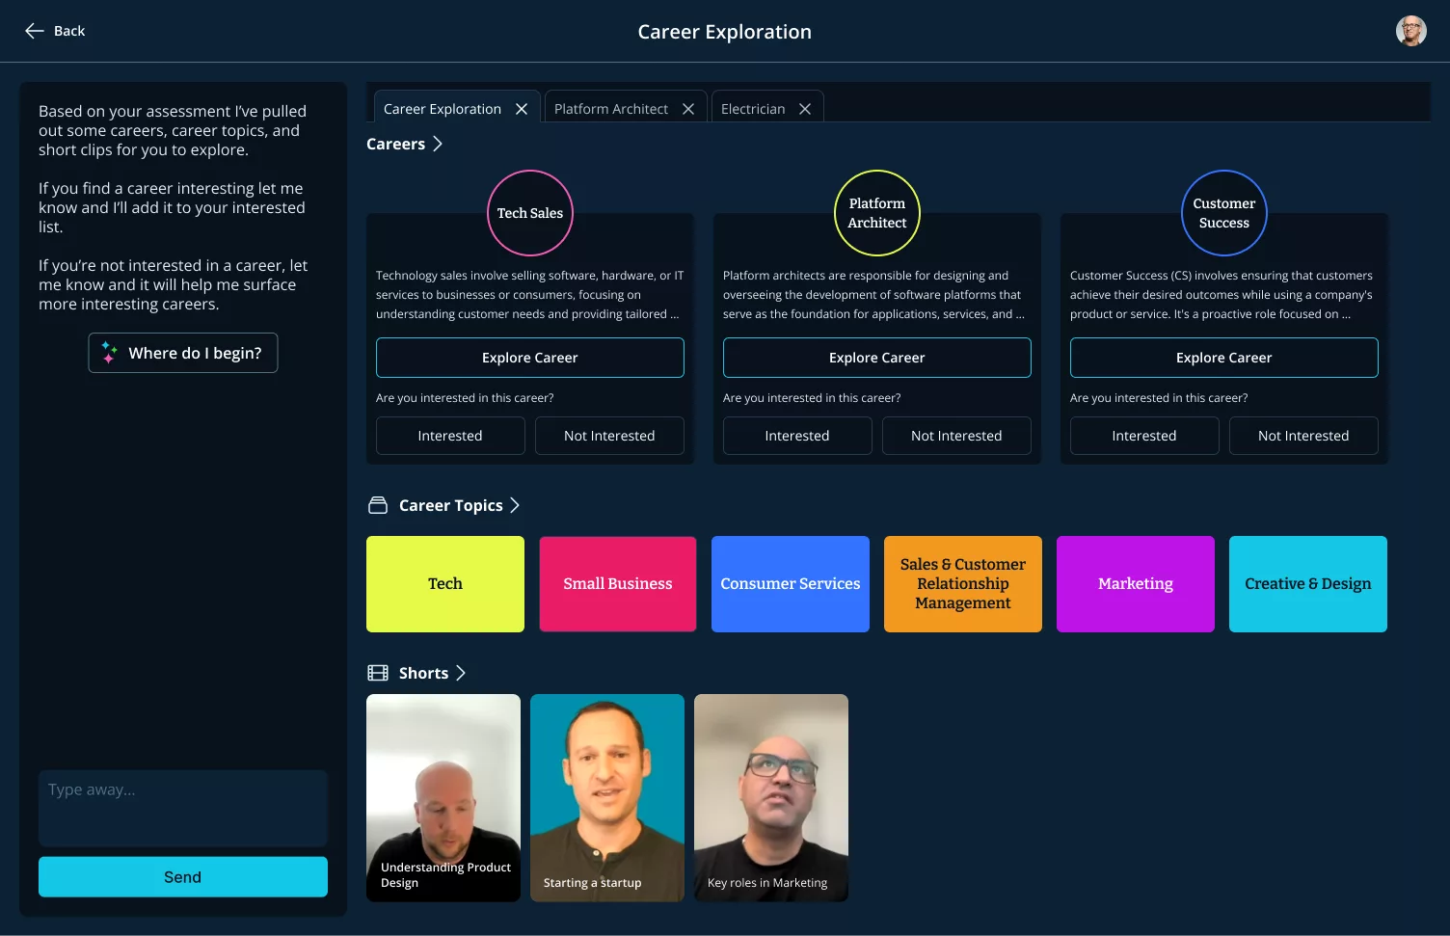Viewport: 1450px width, 936px height.
Task: Click the Career Topics heading
Action: point(451,505)
